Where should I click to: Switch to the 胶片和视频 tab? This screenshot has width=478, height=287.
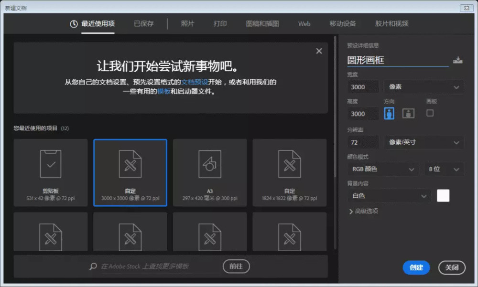click(x=391, y=23)
